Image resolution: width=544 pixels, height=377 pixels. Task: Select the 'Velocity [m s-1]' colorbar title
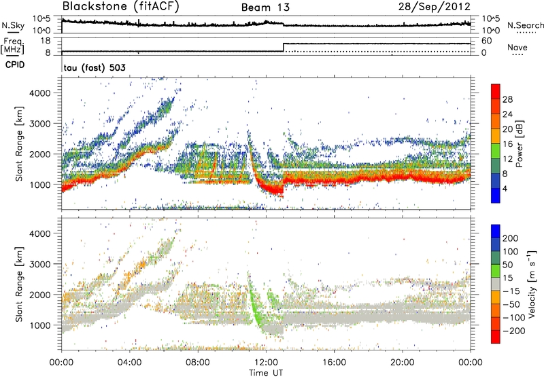tap(532, 284)
